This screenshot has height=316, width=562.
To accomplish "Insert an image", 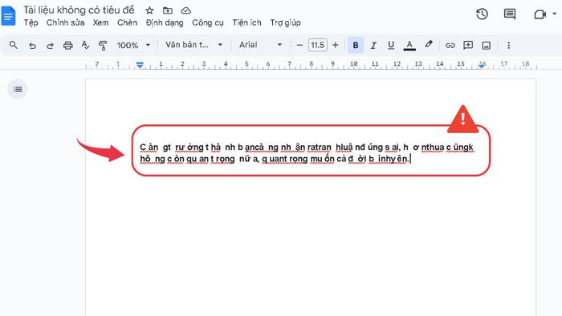I will pyautogui.click(x=486, y=46).
